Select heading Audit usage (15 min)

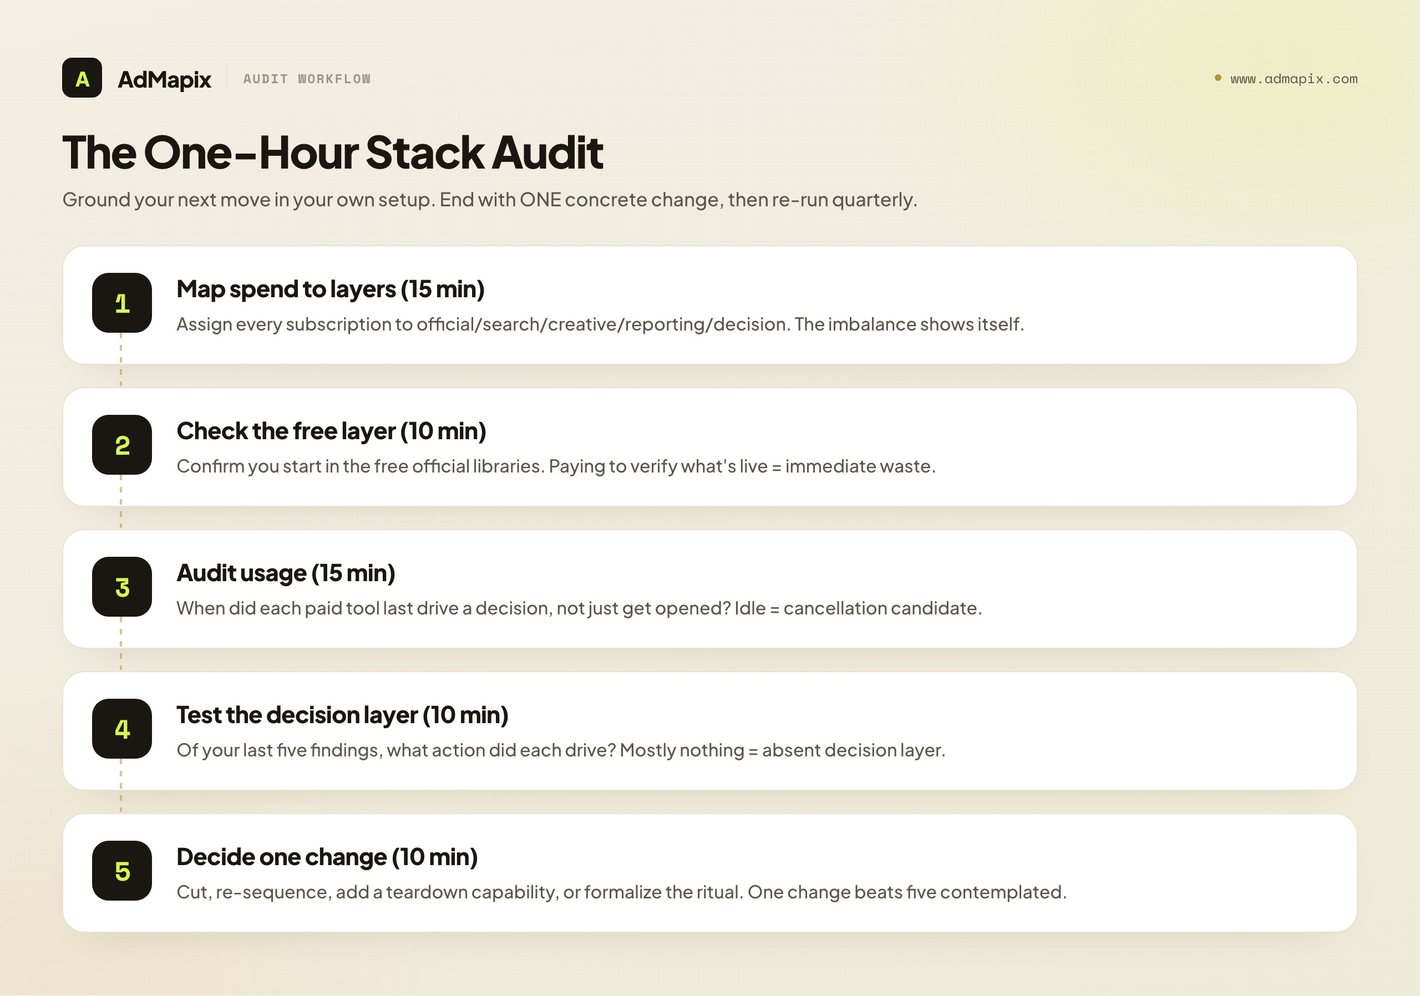pyautogui.click(x=286, y=573)
